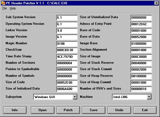The height and width of the screenshot is (117, 160).
Task: Edit the Adress of Entry Point field
Action: pos(141,24)
